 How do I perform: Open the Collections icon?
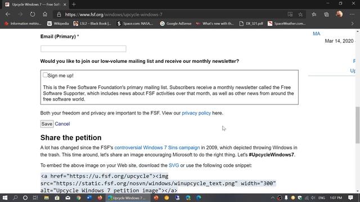coord(326,15)
